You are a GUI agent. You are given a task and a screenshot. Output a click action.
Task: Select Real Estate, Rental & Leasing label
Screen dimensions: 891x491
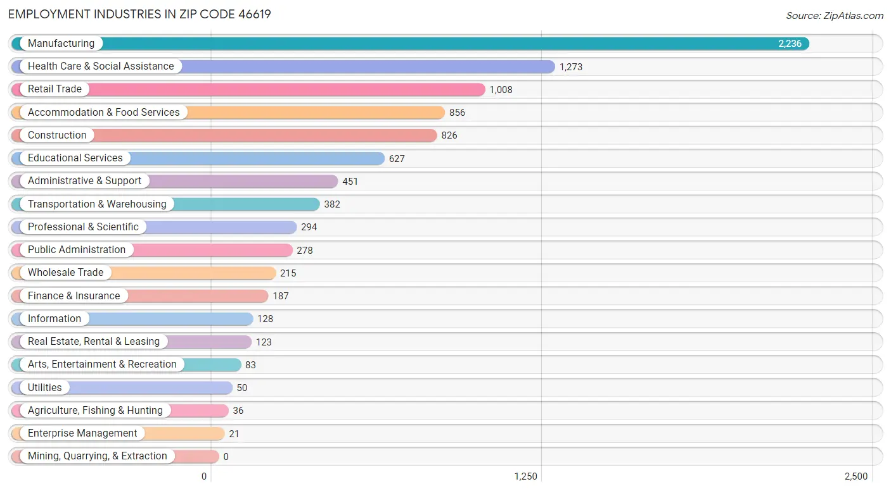(94, 342)
